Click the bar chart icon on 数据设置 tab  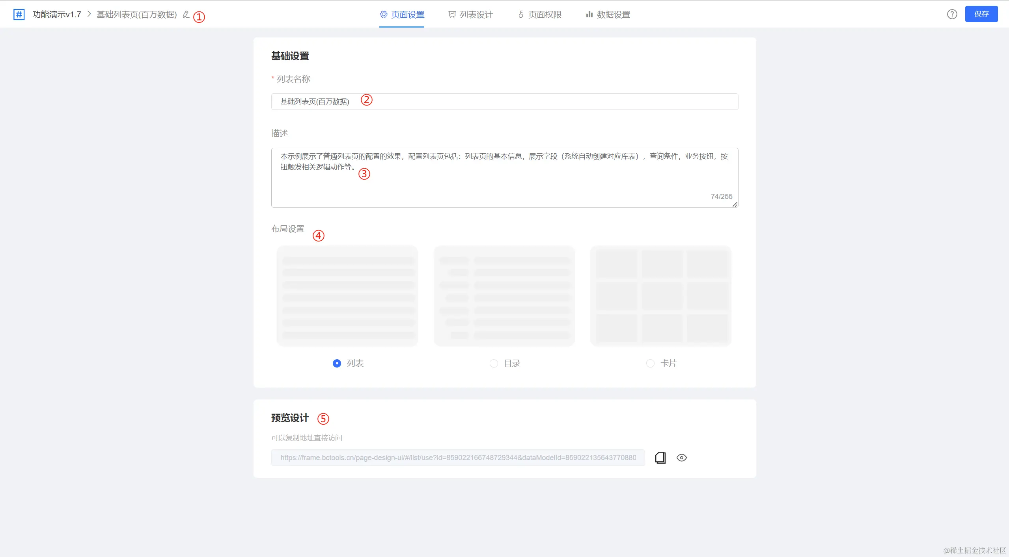(x=589, y=15)
